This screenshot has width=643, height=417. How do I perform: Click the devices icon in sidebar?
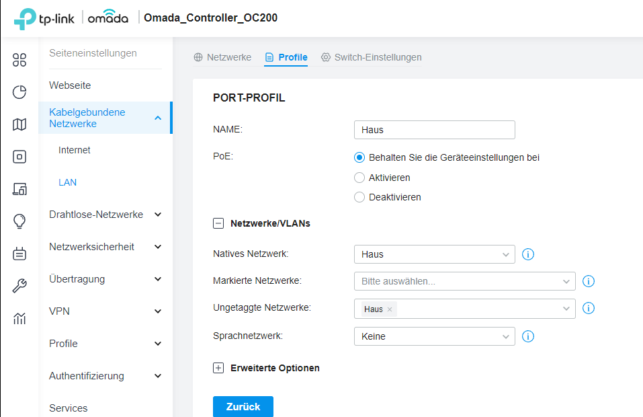[x=19, y=157]
